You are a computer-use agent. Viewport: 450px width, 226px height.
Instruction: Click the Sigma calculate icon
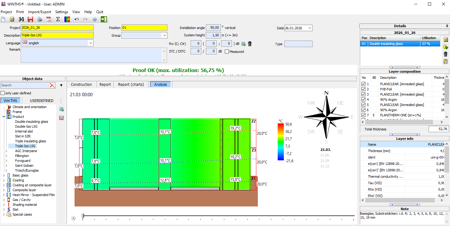[58, 19]
